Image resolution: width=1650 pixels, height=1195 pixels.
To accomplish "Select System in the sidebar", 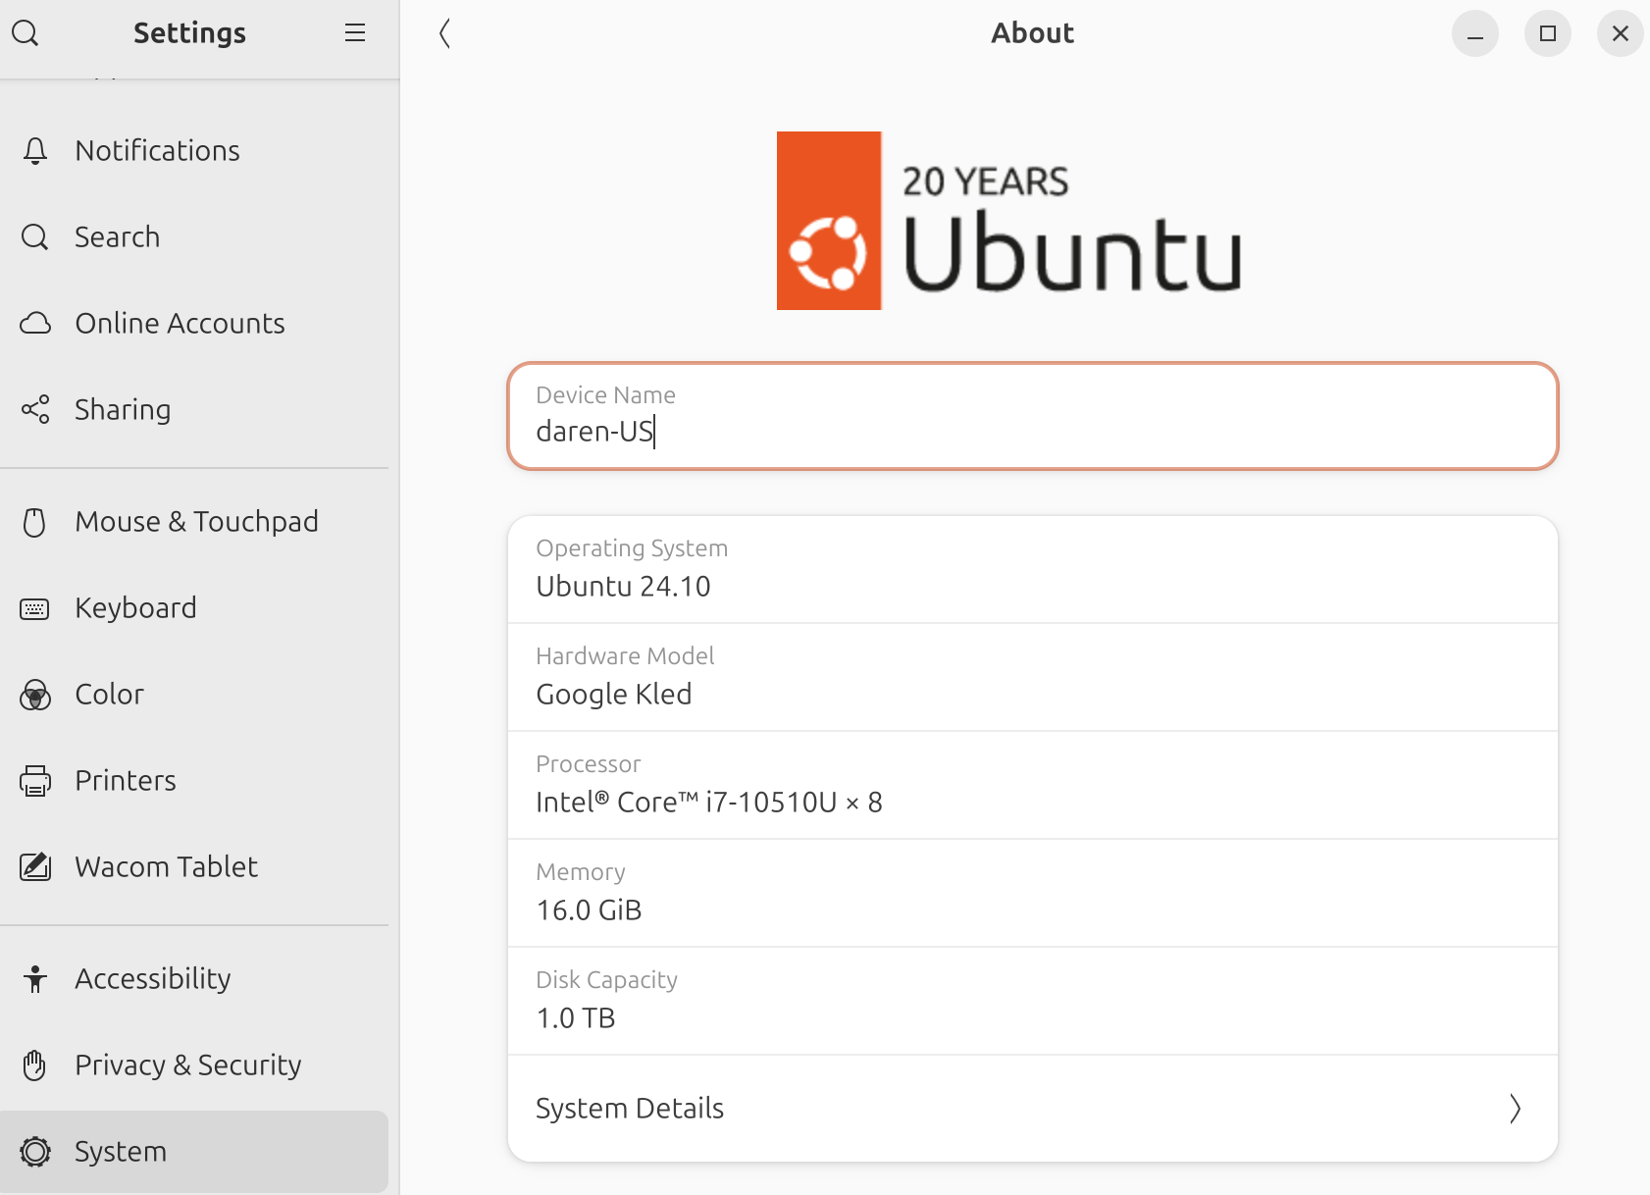I will (194, 1152).
